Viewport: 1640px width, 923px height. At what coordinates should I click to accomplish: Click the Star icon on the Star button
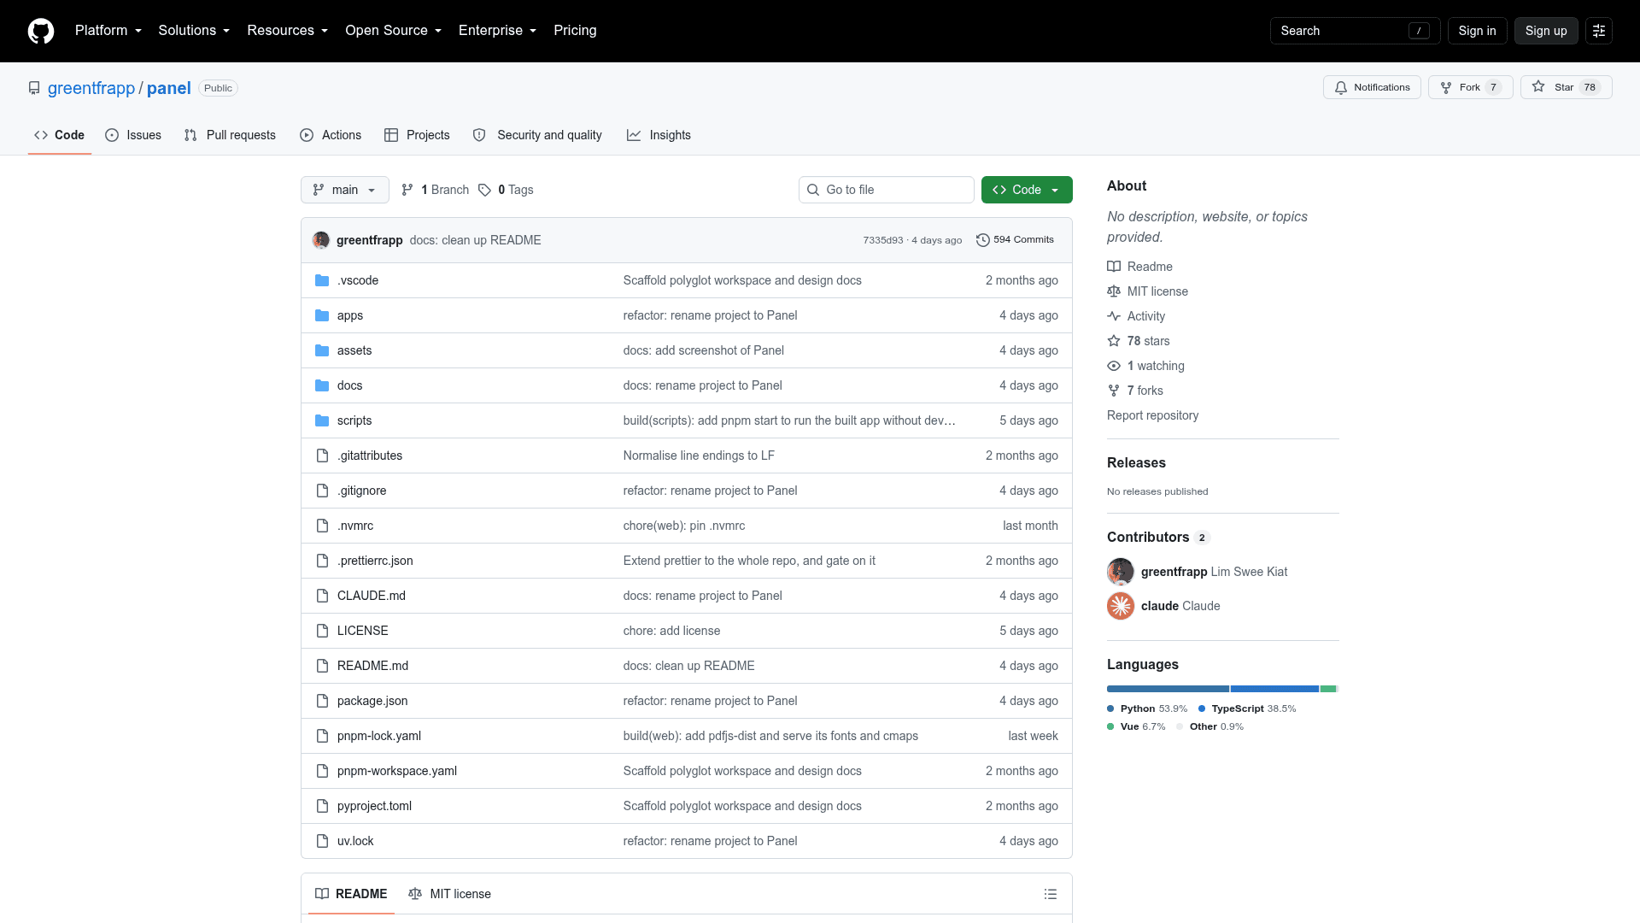pos(1538,87)
